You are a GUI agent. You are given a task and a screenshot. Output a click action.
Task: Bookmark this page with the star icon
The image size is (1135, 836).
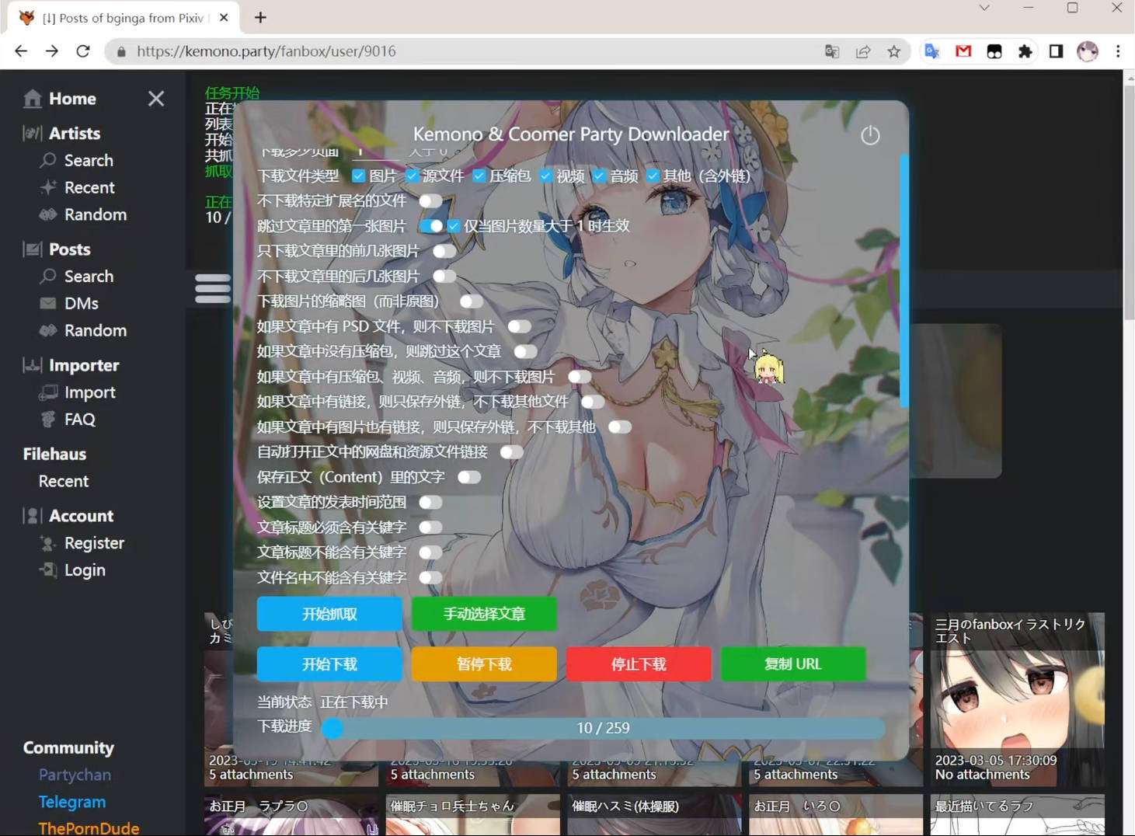pyautogui.click(x=894, y=51)
